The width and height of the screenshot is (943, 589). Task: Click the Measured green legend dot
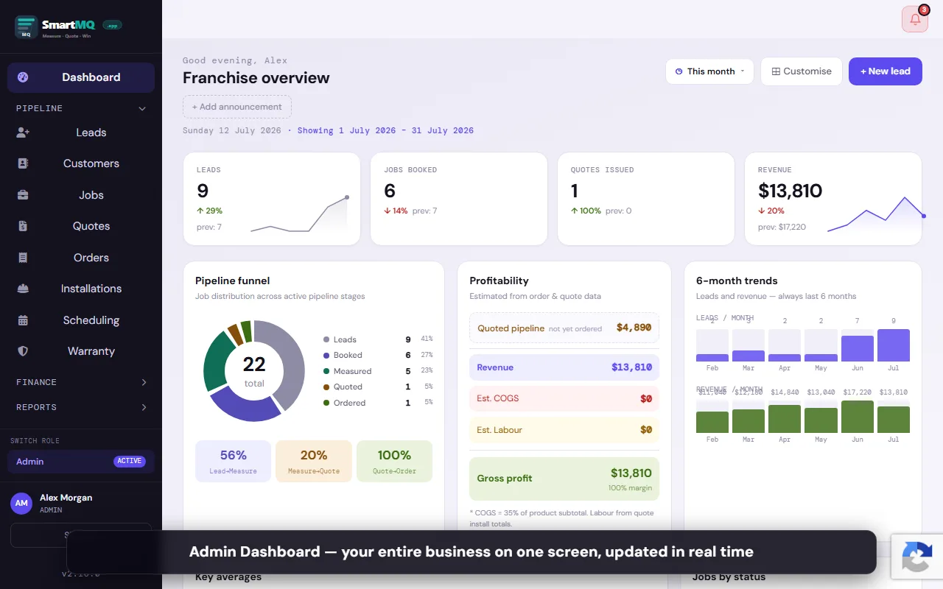click(x=326, y=371)
